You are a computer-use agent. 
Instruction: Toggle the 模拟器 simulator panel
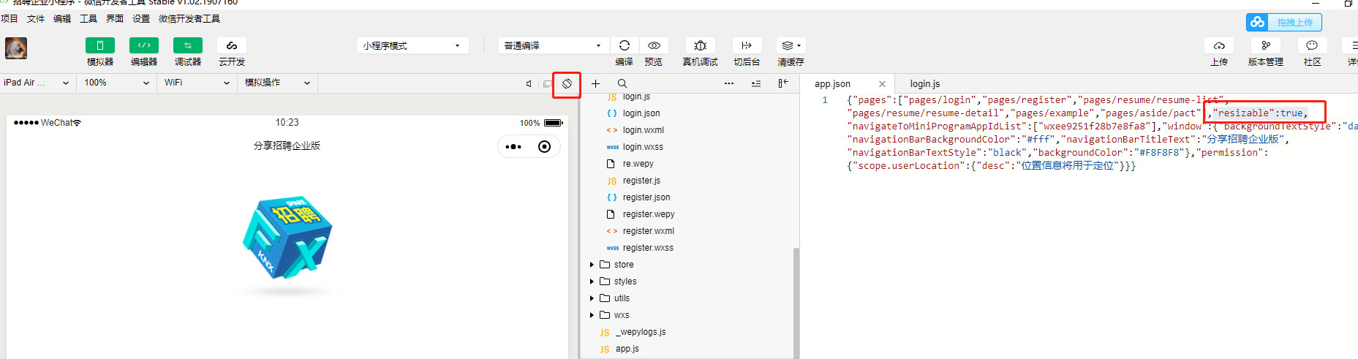click(x=100, y=45)
